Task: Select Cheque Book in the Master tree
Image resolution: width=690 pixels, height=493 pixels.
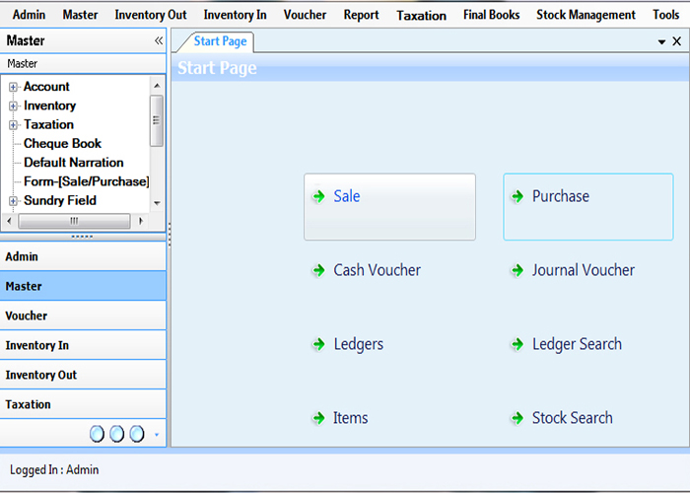Action: pos(62,144)
